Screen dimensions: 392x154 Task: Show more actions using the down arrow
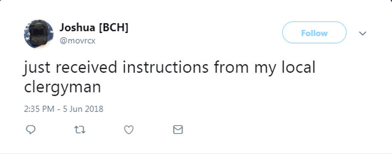[x=363, y=33]
